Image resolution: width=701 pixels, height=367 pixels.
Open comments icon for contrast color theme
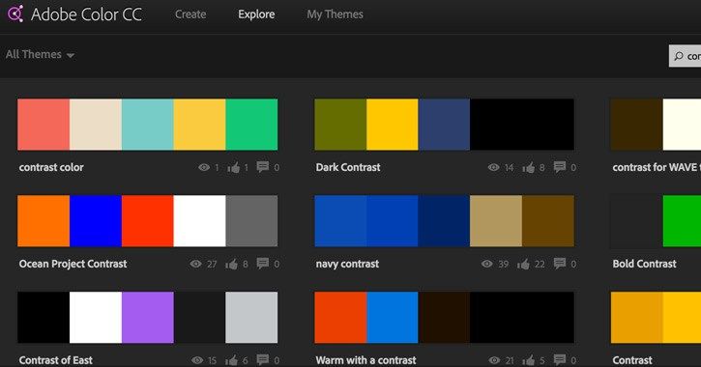tap(263, 167)
